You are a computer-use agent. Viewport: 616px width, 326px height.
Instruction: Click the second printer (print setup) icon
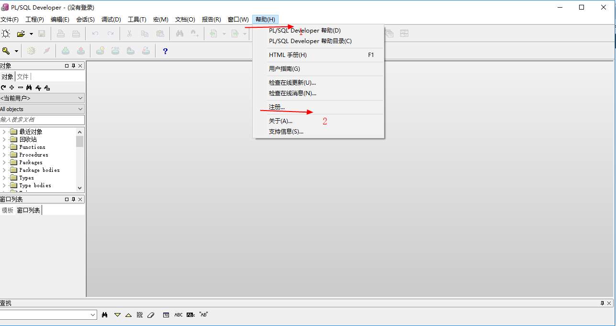click(76, 34)
